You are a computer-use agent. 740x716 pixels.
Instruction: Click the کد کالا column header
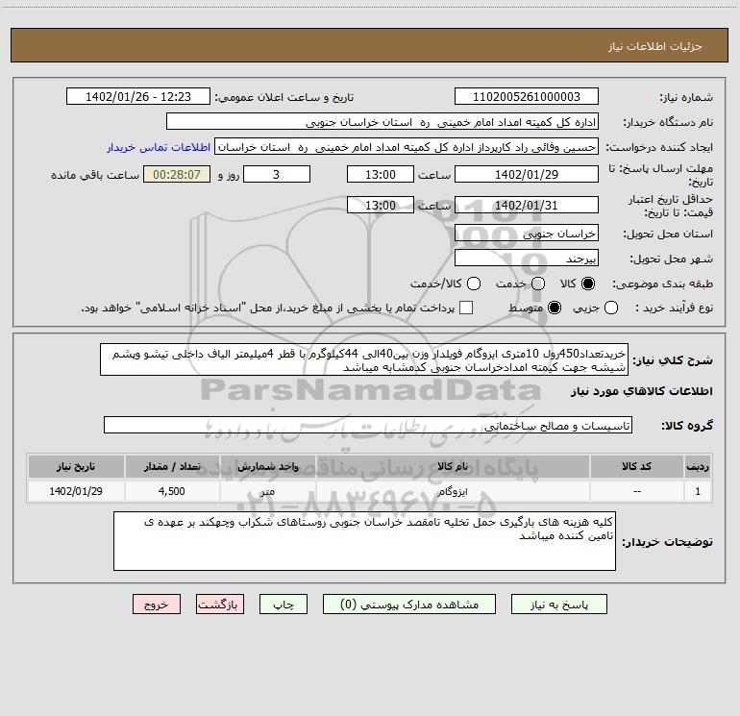636,466
